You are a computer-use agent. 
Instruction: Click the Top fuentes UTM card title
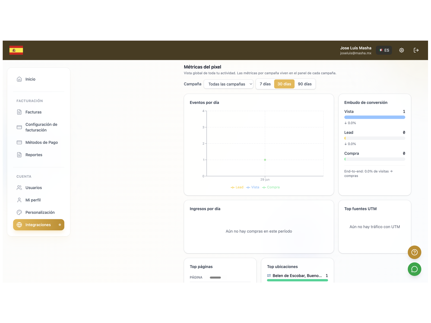360,209
